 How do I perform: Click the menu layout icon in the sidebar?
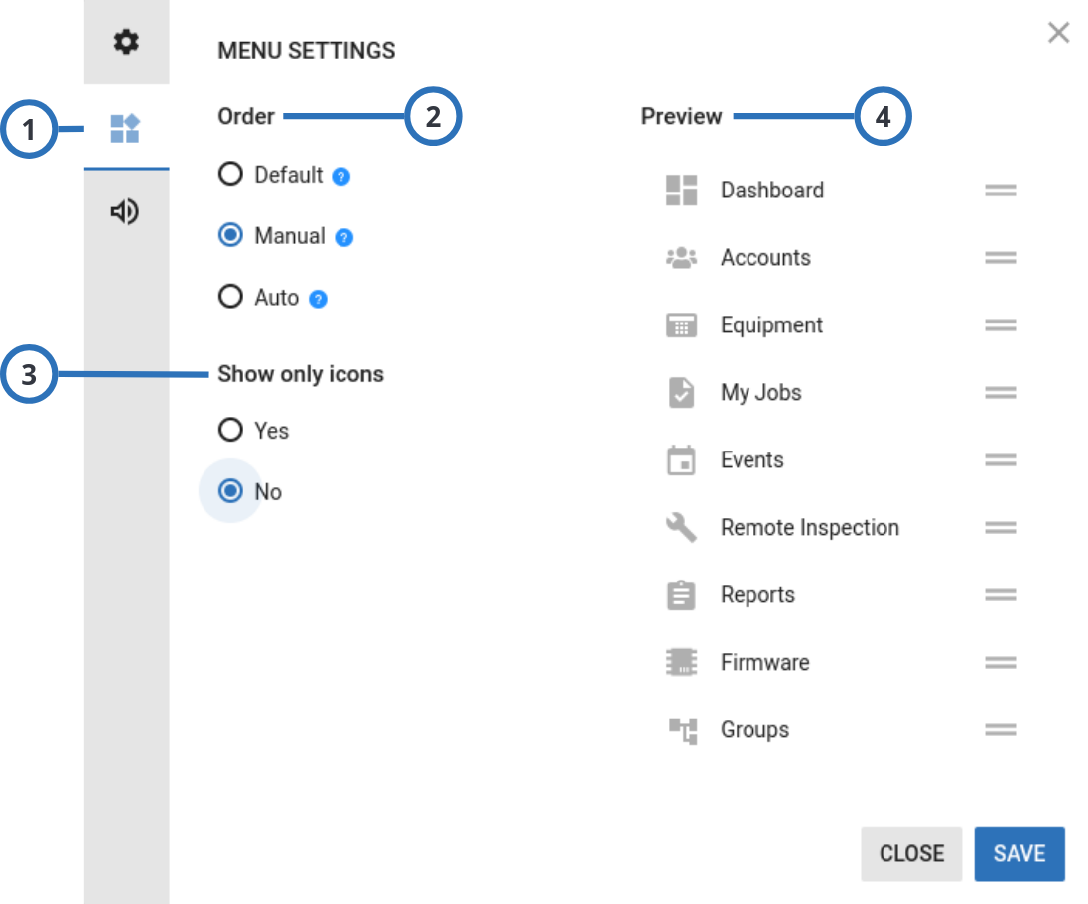tap(125, 128)
